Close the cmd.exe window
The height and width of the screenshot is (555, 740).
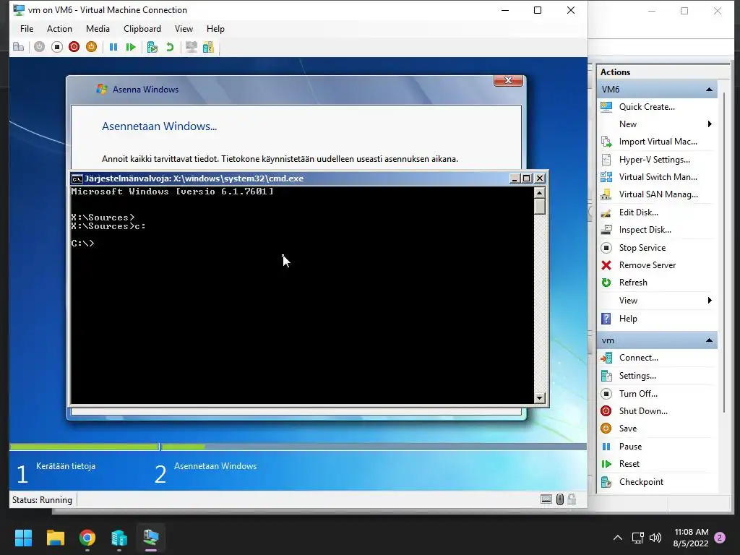540,178
